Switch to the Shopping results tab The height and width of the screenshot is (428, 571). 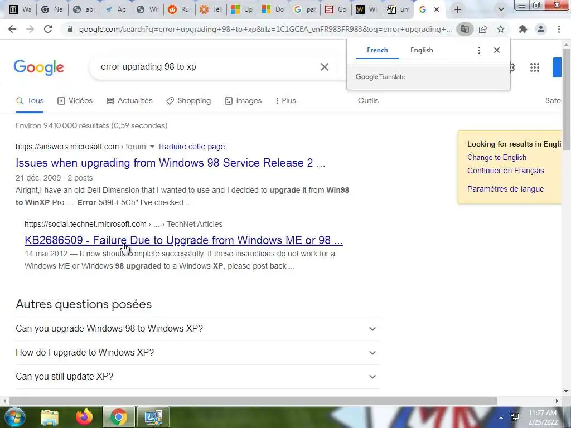(188, 101)
